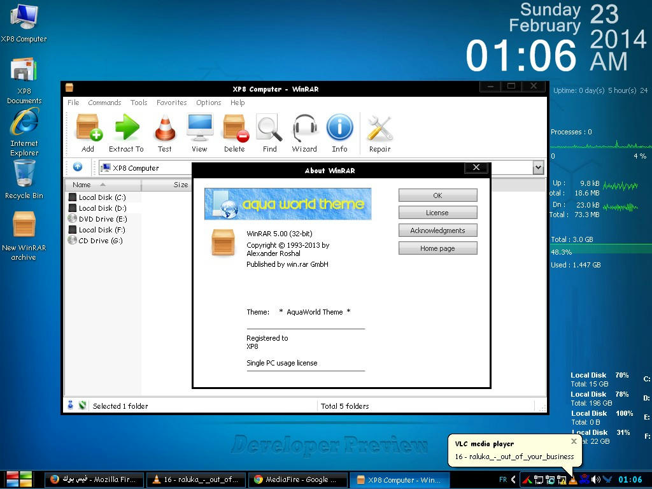Select the Recycle Bin desktop icon
The image size is (652, 489).
[24, 180]
